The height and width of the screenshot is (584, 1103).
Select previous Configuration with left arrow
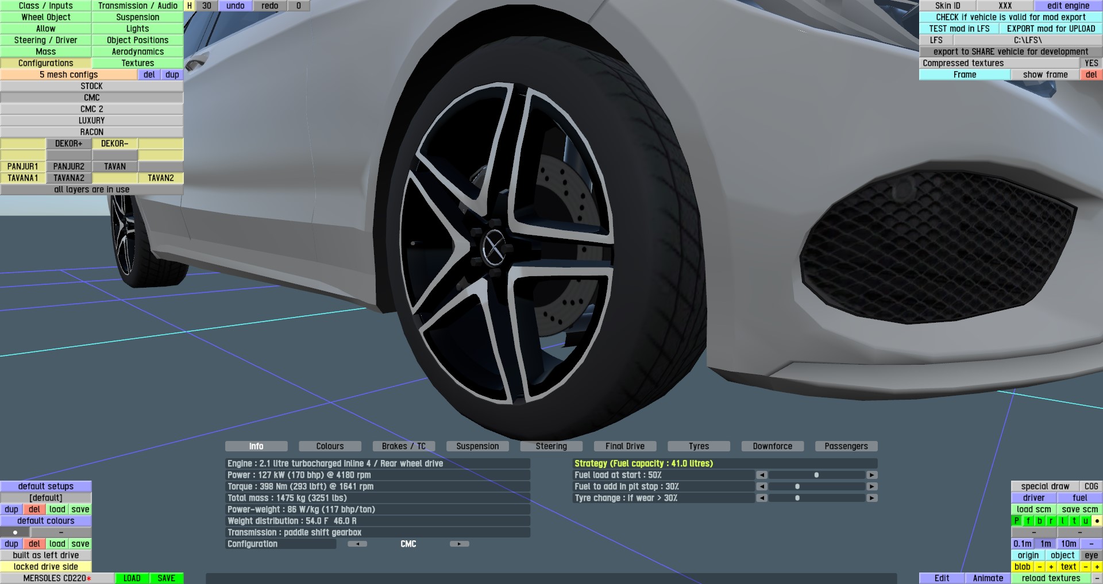(357, 544)
